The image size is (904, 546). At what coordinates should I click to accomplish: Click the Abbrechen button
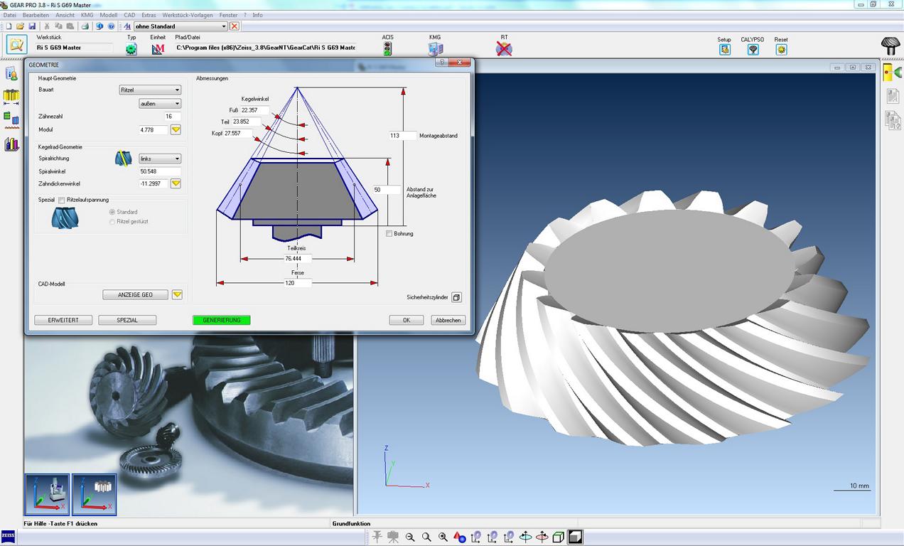(x=448, y=321)
